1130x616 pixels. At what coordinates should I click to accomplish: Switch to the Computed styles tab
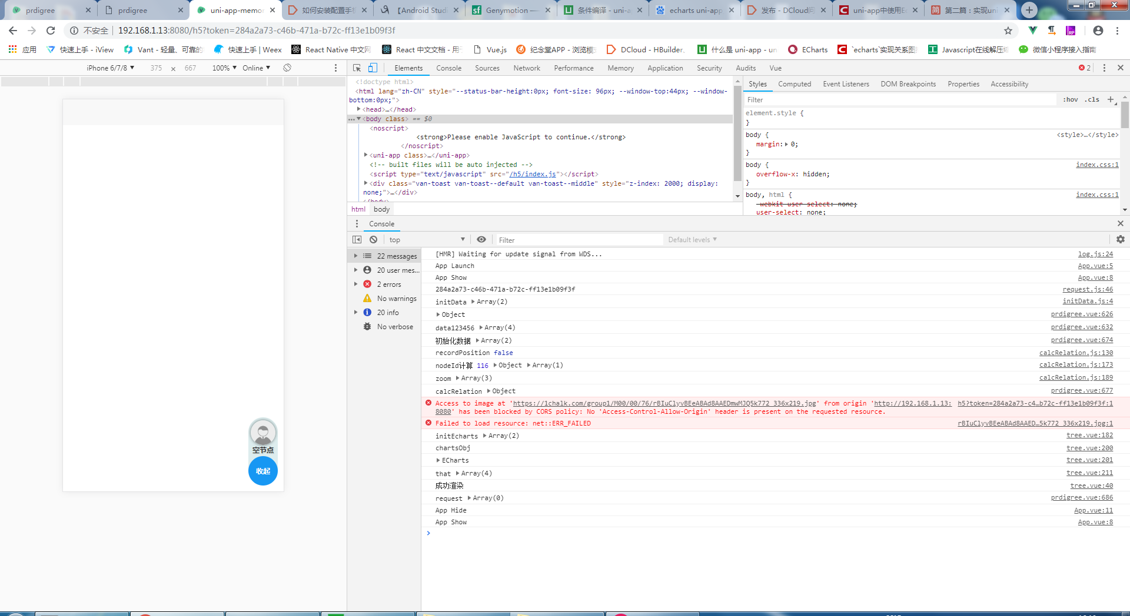795,84
